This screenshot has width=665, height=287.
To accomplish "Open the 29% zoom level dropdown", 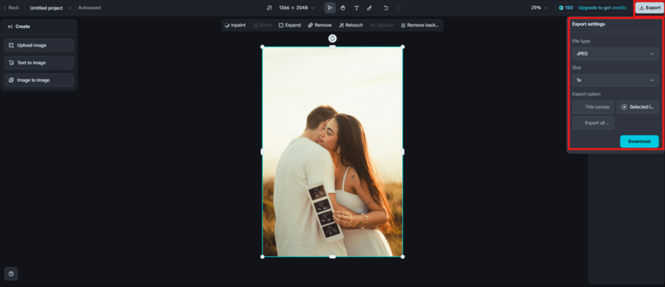I will [539, 8].
